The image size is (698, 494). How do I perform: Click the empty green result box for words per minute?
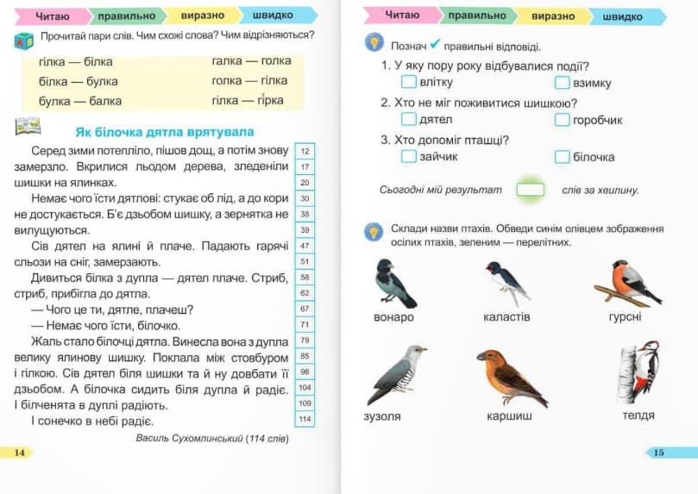[x=530, y=190]
